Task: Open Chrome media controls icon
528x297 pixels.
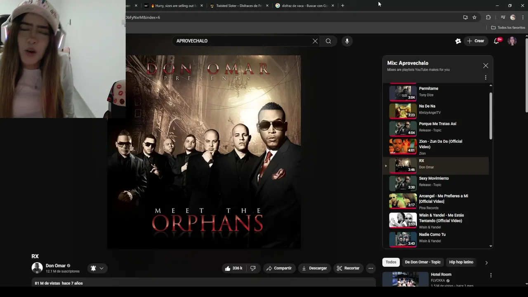Action: tap(503, 17)
